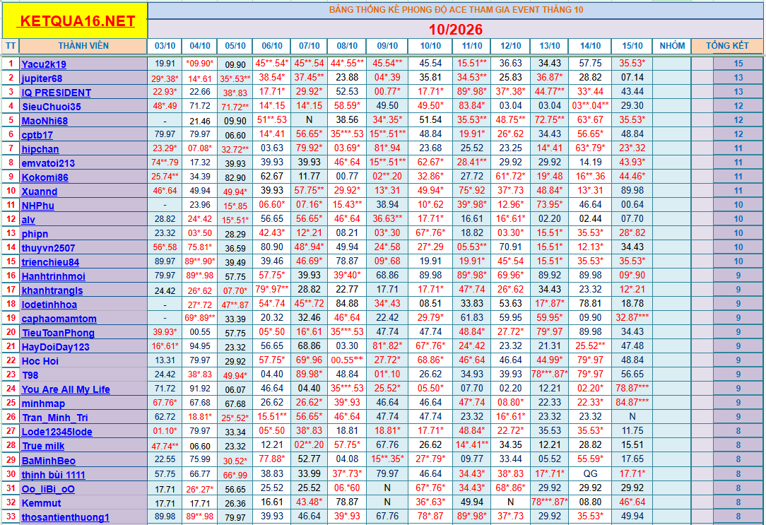Screen dimensions: 766x525
Task: Select the N cell in MaoNhi68's row
Action: (310, 119)
